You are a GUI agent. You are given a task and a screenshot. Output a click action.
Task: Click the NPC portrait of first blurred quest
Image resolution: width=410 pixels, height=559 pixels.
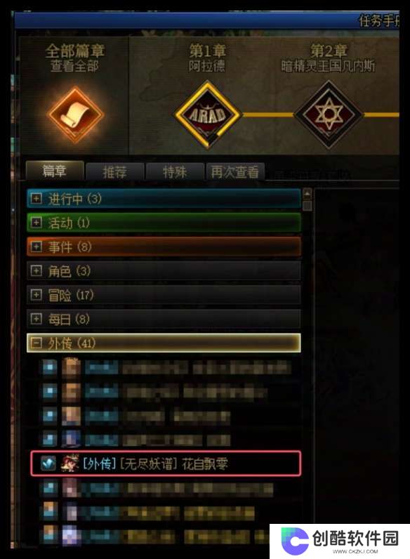click(x=71, y=368)
